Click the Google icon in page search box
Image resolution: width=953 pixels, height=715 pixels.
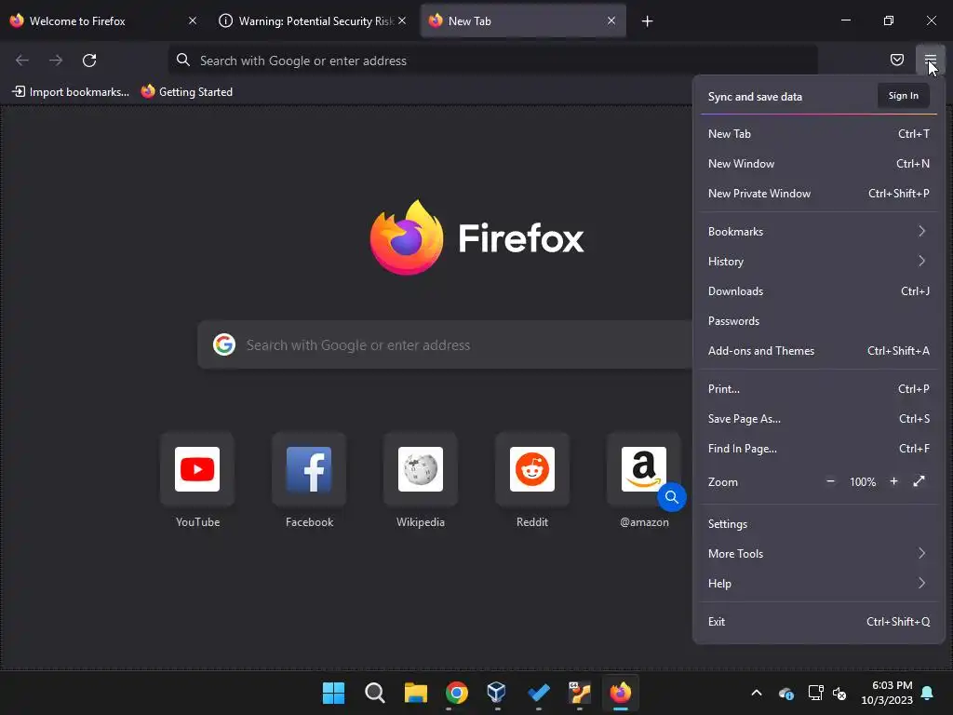click(x=224, y=344)
